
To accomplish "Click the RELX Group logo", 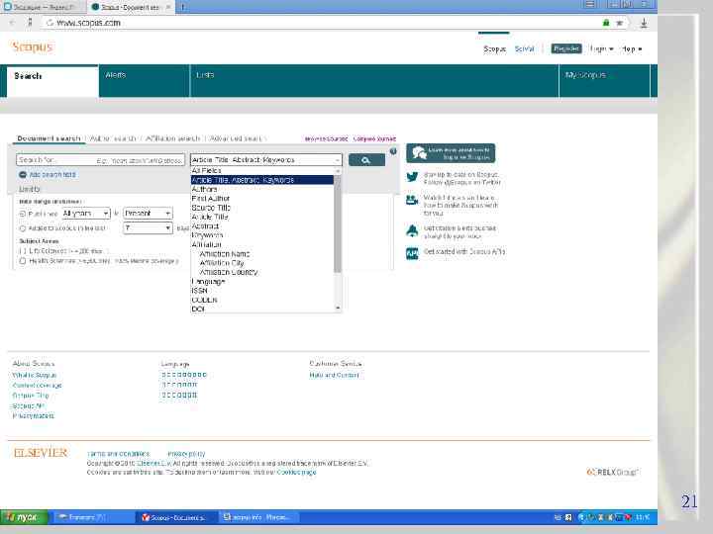I will click(x=613, y=473).
